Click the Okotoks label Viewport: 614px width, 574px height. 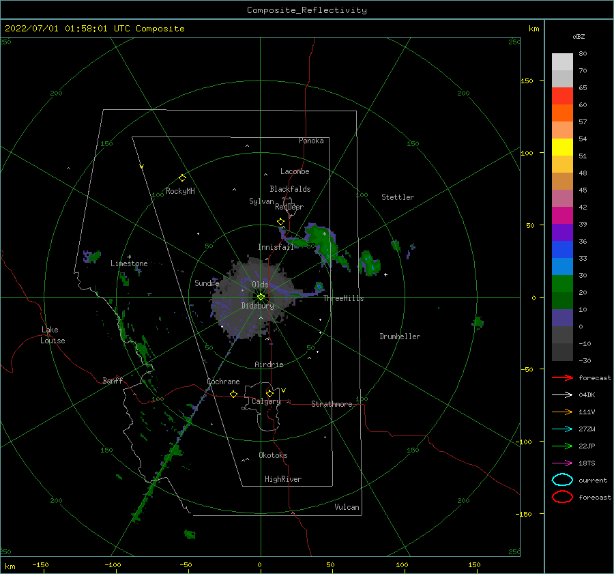(273, 455)
